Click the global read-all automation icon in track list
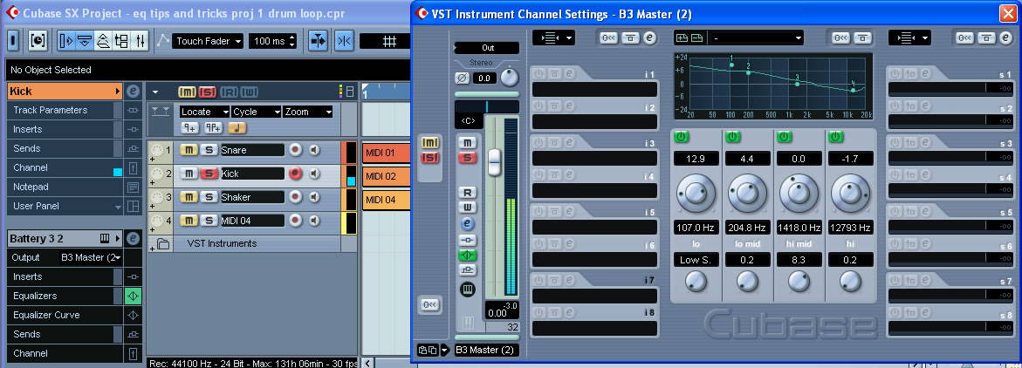The image size is (1022, 368). tap(229, 92)
